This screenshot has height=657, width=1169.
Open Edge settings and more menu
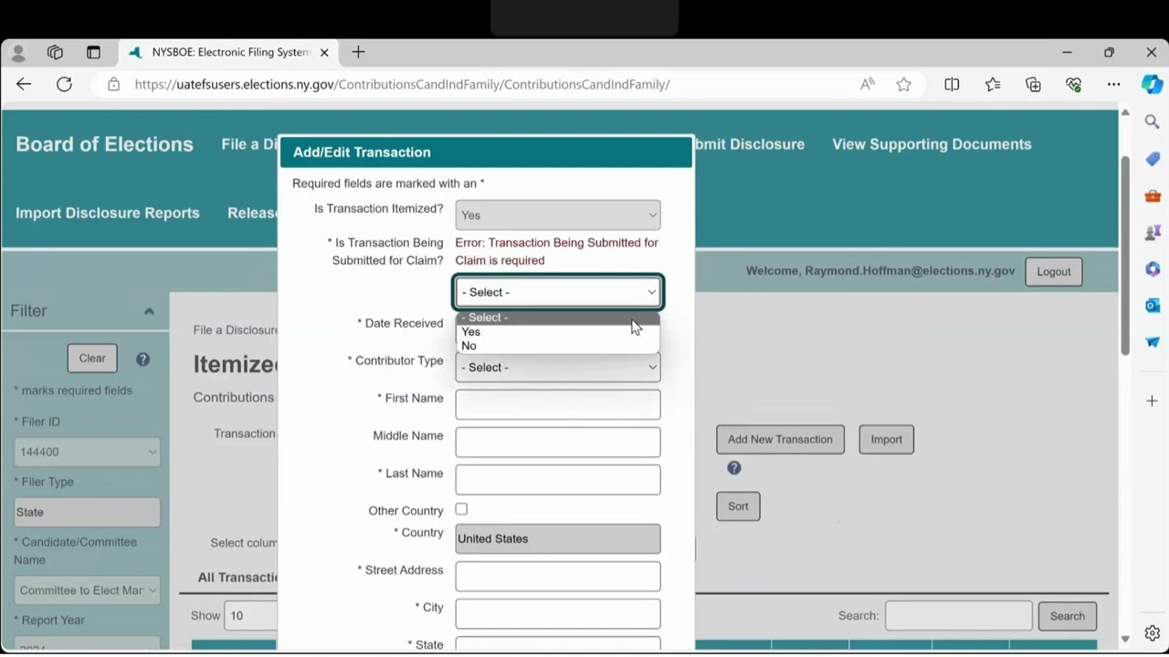coord(1113,84)
